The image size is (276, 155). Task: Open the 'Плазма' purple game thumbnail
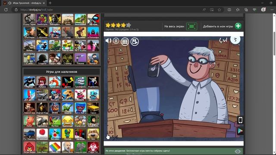pos(81,59)
